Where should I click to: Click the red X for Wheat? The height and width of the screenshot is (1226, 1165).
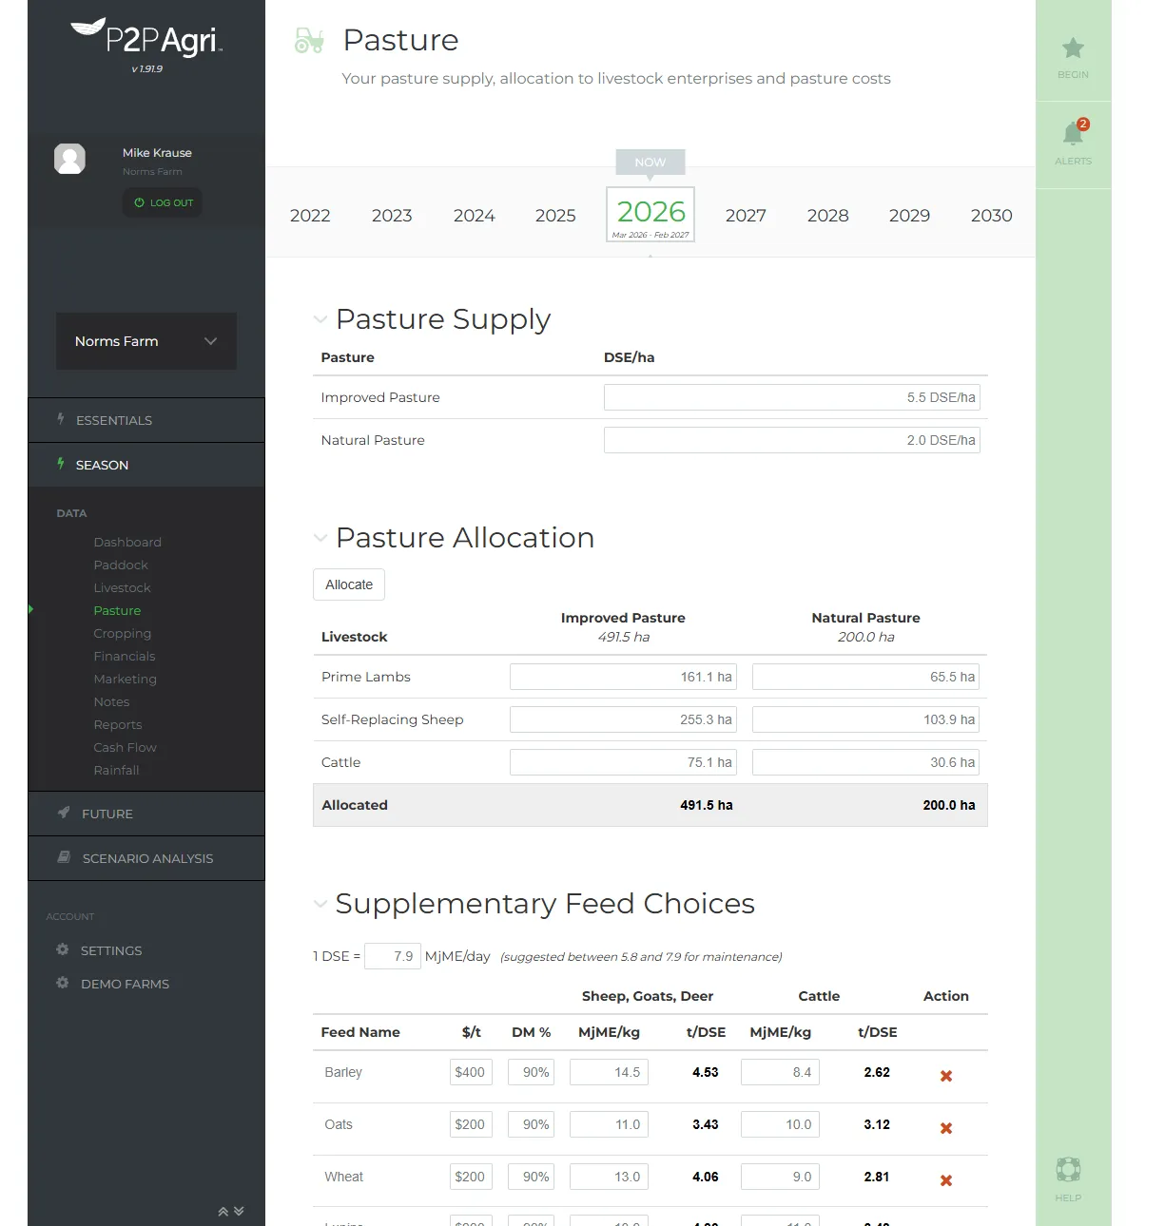945,1180
